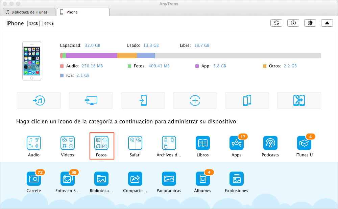Open the Audio category
The height and width of the screenshot is (209, 338).
coord(33,143)
